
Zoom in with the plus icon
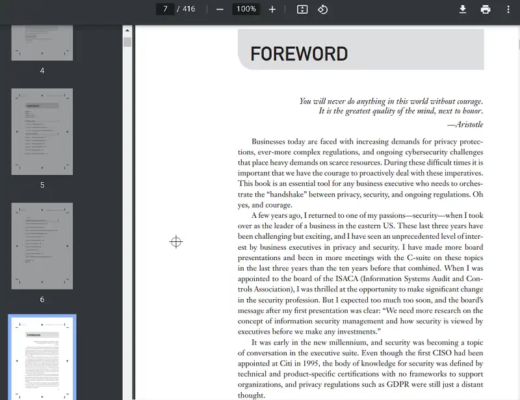(x=272, y=9)
